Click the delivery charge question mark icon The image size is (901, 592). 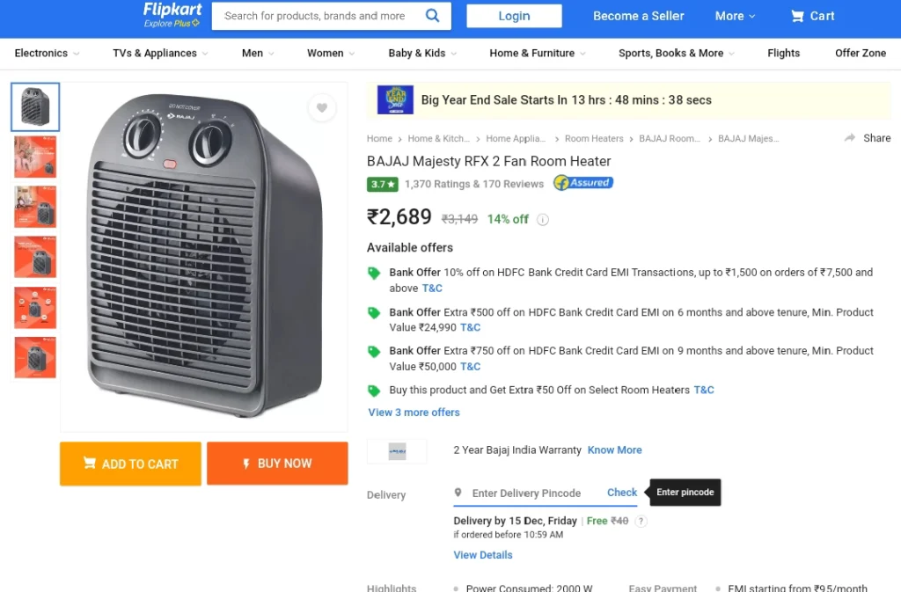pyautogui.click(x=641, y=521)
